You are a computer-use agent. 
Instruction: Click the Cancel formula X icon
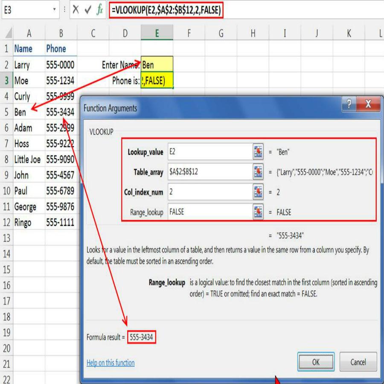pos(76,10)
